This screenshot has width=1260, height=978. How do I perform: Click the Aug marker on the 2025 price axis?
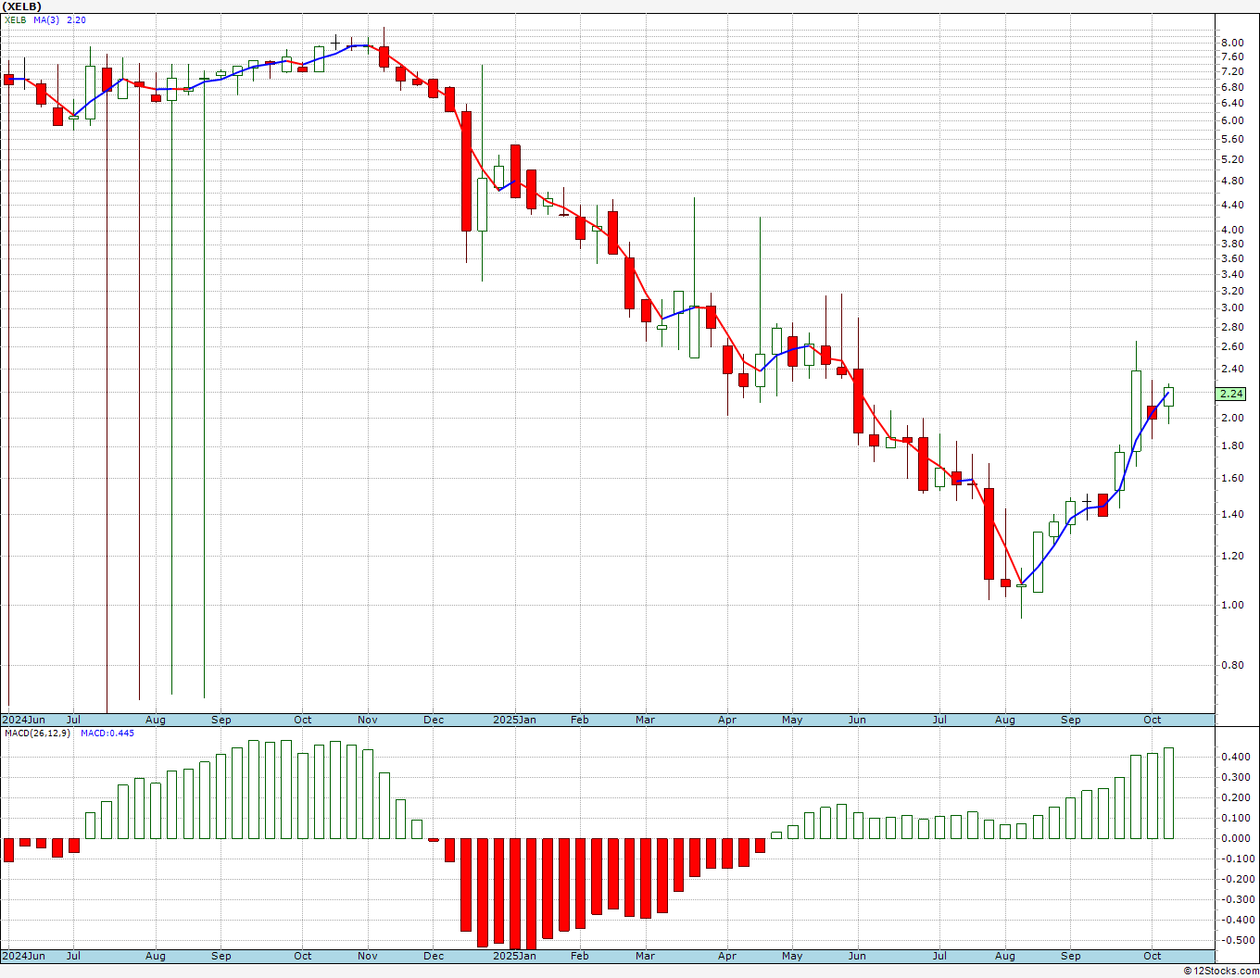coord(1005,720)
